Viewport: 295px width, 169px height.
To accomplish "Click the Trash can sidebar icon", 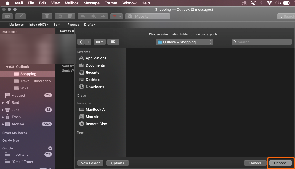I will [x=7, y=117].
